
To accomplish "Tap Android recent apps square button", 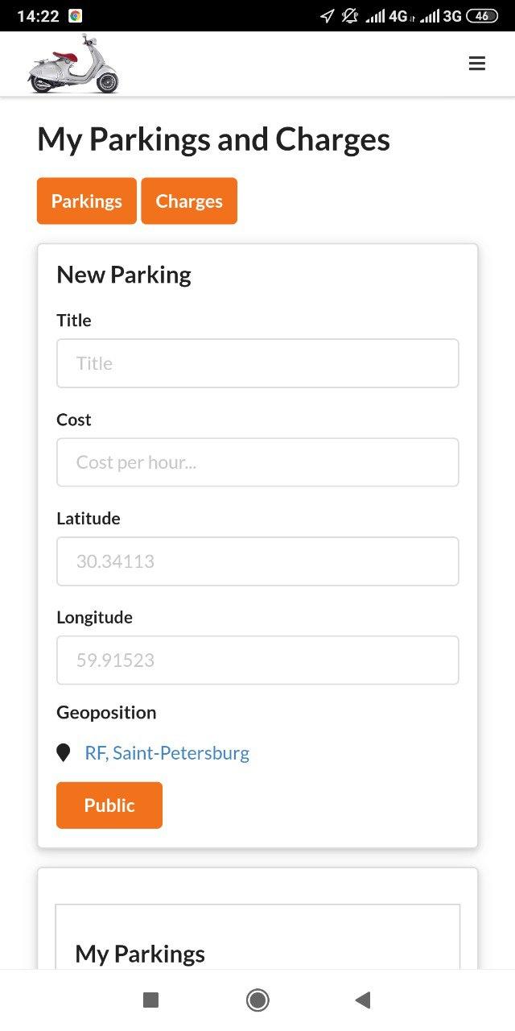I will (x=150, y=1000).
